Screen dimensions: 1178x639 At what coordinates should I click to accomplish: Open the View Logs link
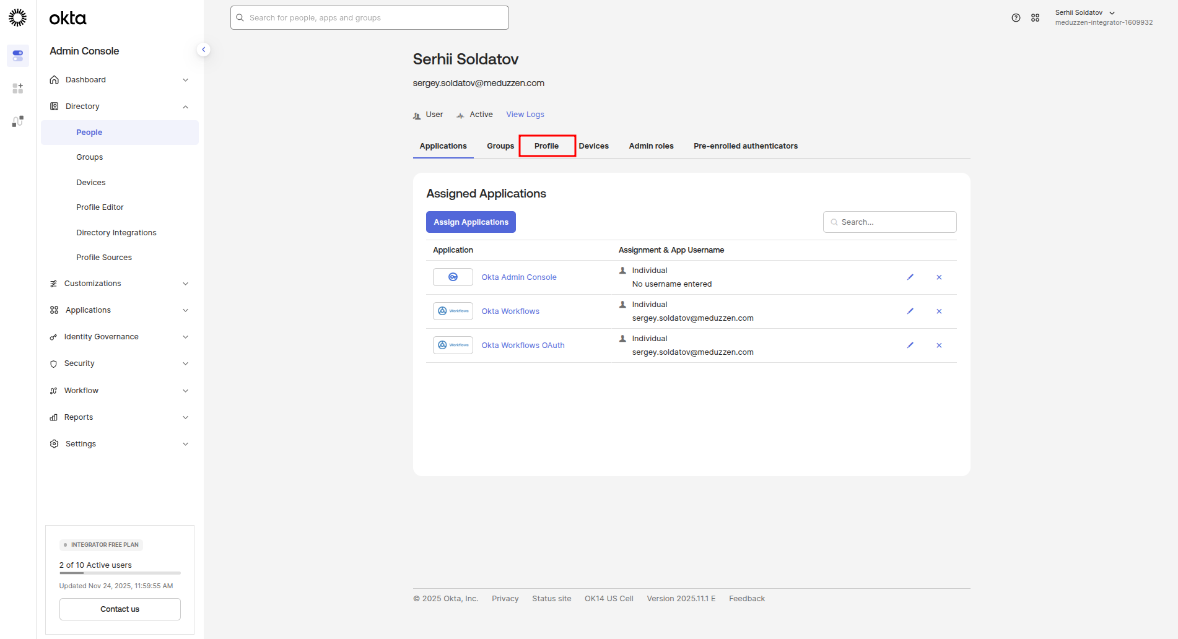pos(525,115)
